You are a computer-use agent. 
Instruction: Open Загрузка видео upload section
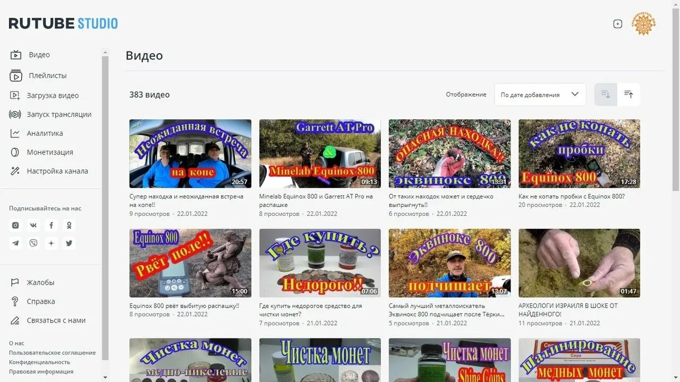(45, 95)
